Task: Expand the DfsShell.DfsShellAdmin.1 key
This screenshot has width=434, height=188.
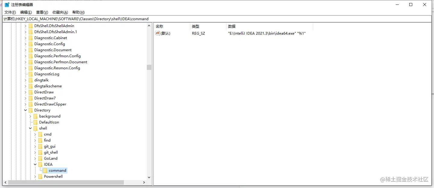Action: tap(26, 32)
